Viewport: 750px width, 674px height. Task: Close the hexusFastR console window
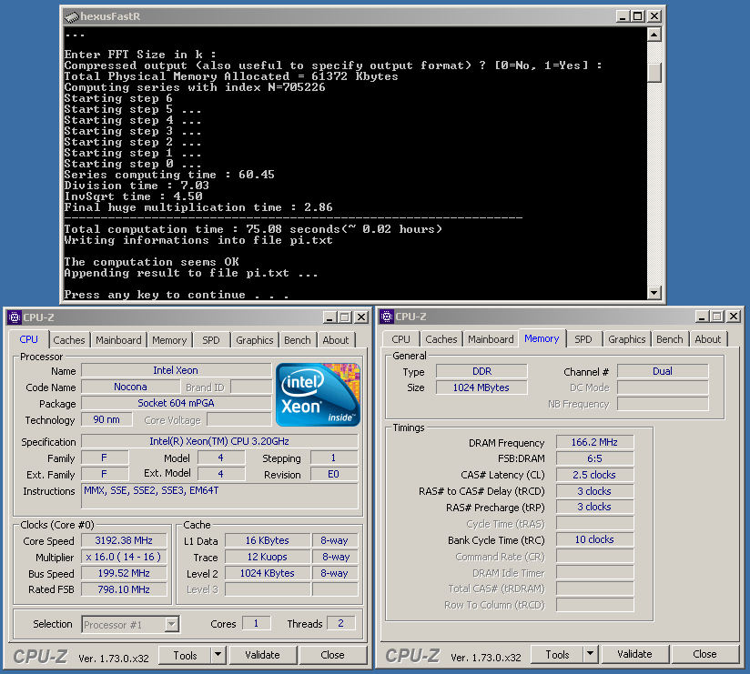[654, 16]
